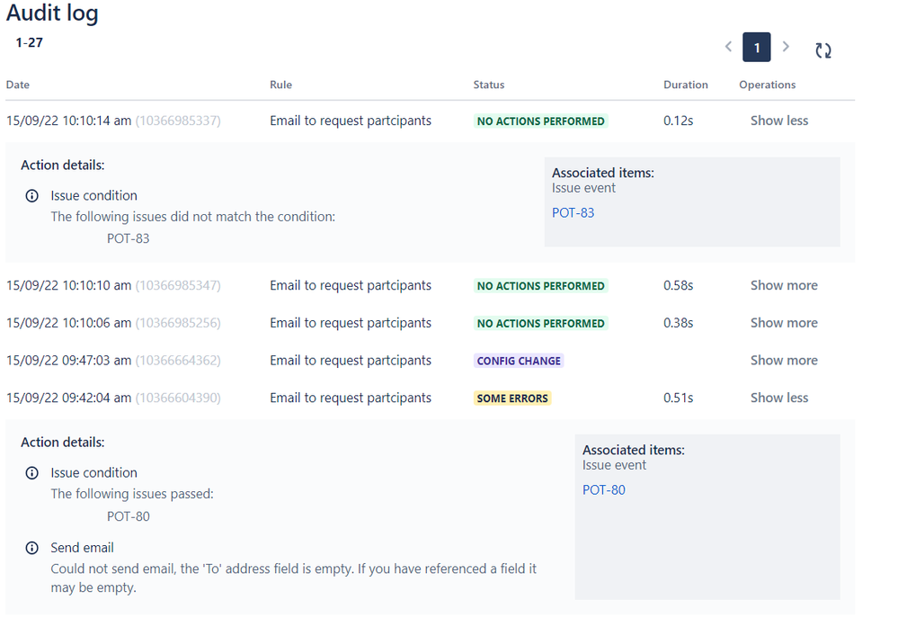The image size is (898, 618).
Task: Click the SOME ERRORS status badge
Action: pos(512,399)
